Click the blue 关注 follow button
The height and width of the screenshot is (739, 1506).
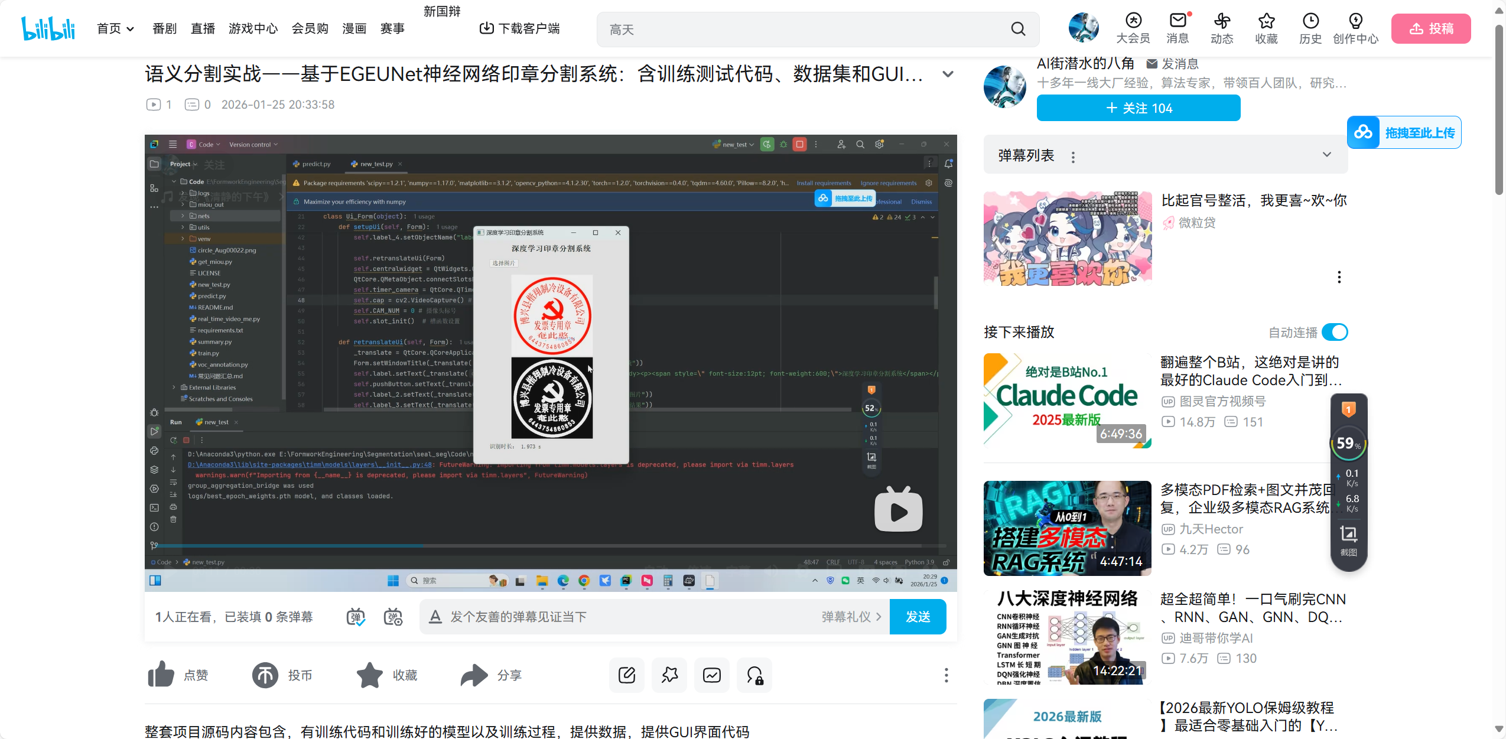[1138, 108]
